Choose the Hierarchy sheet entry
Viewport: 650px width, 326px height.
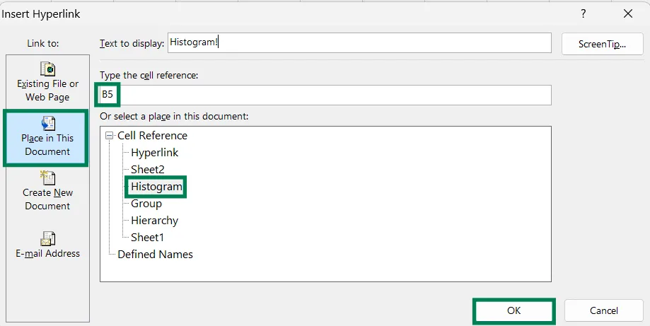[155, 221]
